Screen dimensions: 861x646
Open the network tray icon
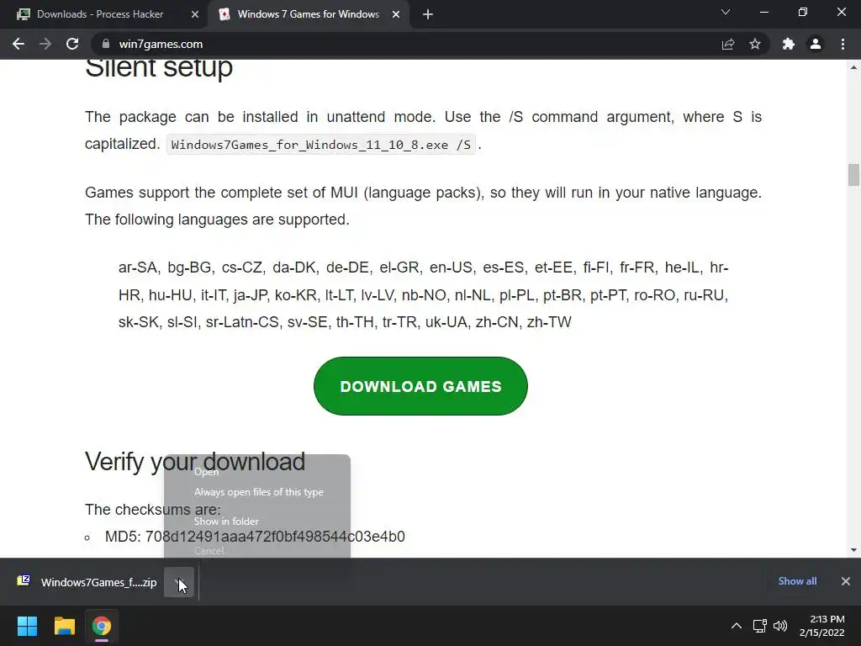[x=759, y=626]
